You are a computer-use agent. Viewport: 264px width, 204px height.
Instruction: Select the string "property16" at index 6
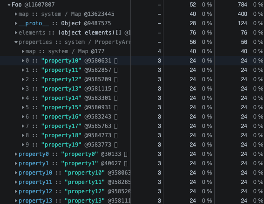click(61, 117)
